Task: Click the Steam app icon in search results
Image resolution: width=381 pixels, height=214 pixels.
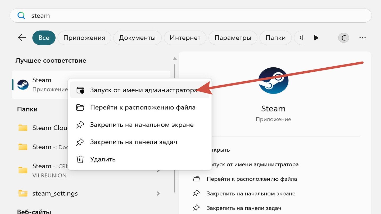Action: (x=23, y=84)
